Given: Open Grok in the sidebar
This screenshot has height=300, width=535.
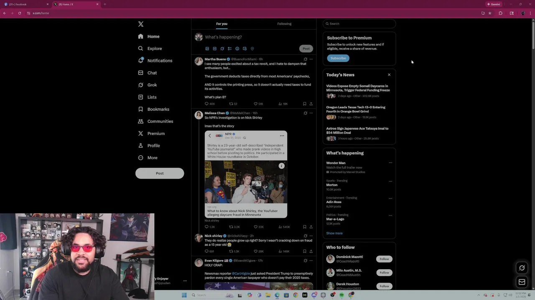Looking at the screenshot, I should click(148, 85).
